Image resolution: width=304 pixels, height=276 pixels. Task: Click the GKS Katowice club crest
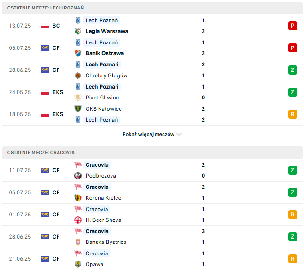tap(78, 109)
